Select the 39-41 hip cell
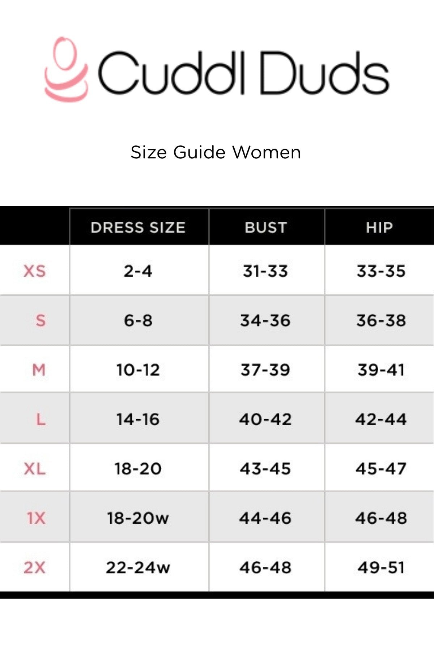 381,370
